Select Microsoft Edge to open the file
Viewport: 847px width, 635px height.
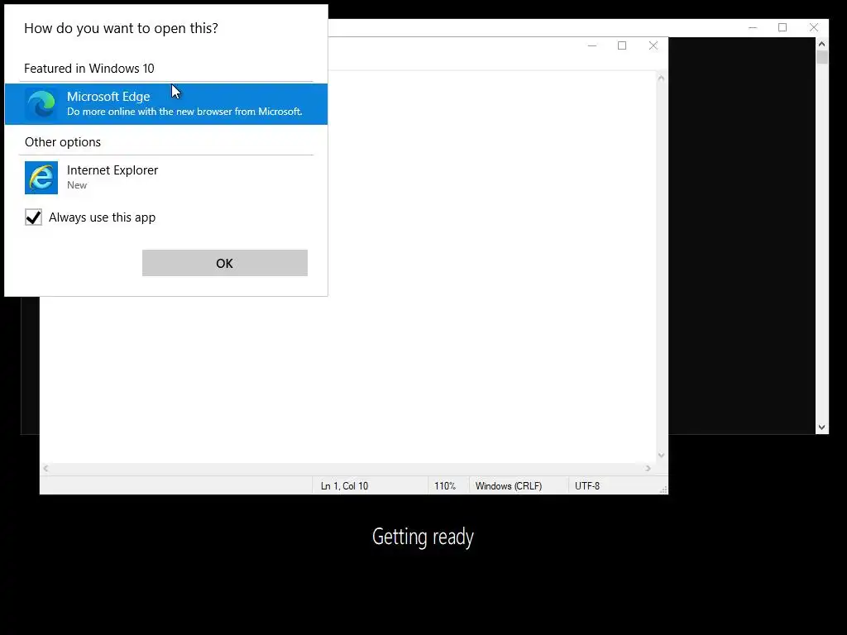pyautogui.click(x=165, y=103)
